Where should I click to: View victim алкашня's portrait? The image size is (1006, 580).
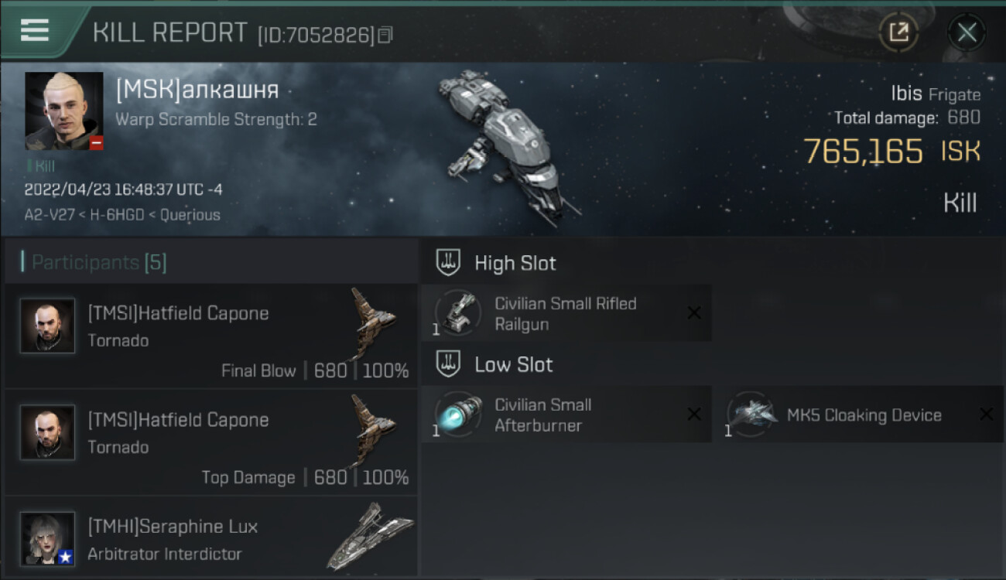point(64,111)
